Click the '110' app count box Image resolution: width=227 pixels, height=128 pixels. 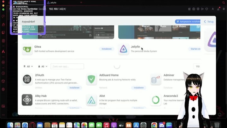[197, 66]
